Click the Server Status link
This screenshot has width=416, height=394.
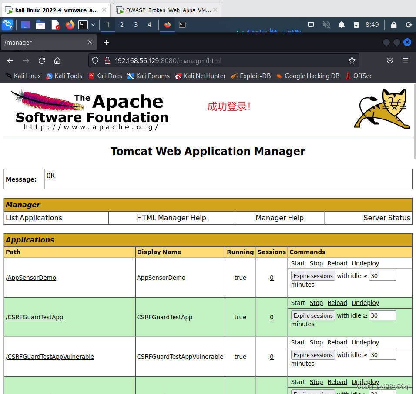point(387,218)
